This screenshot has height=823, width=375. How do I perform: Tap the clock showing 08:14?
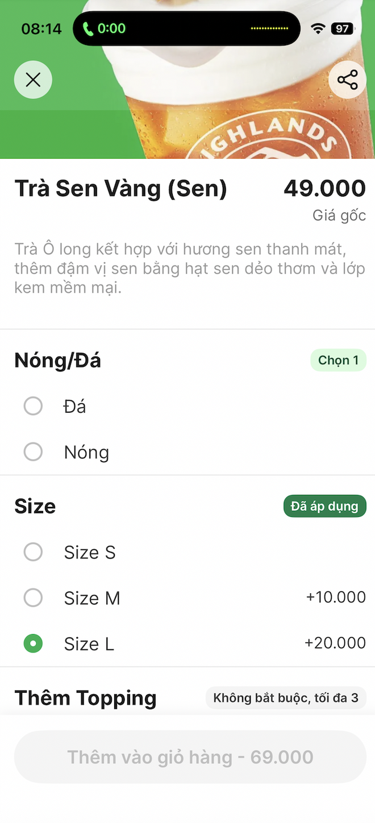(x=41, y=28)
